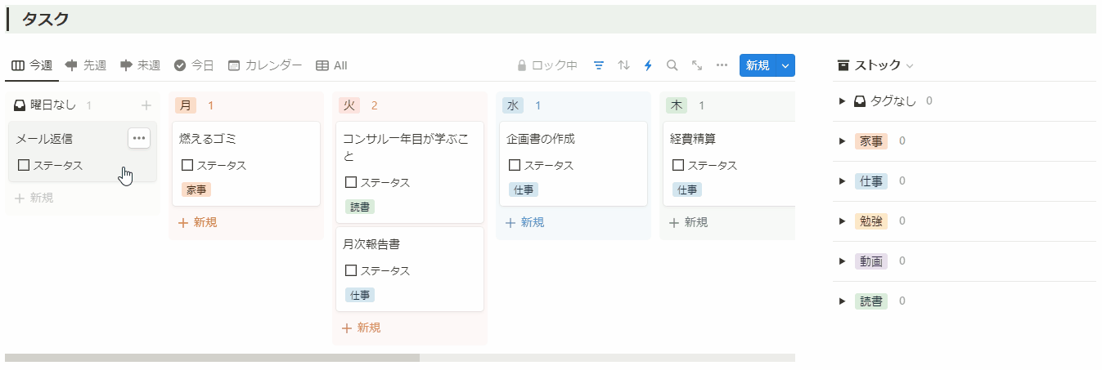This screenshot has height=370, width=1102.
Task: Click the filter icon in the toolbar
Action: [x=599, y=65]
